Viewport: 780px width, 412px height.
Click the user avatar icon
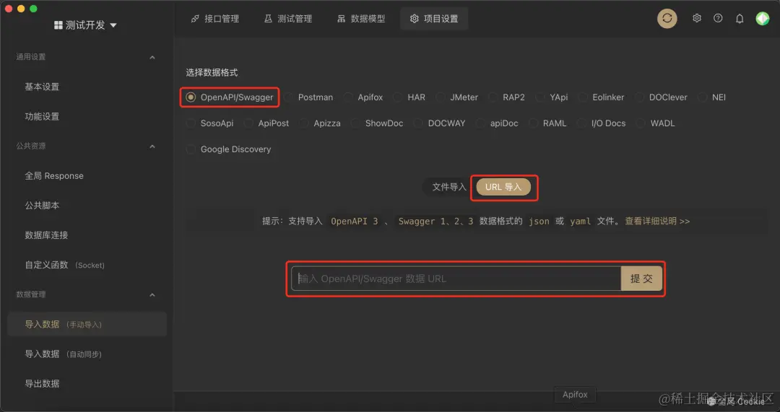click(763, 18)
